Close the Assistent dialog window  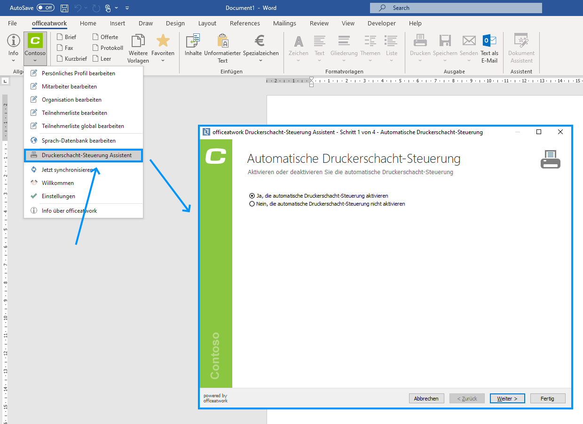point(560,132)
